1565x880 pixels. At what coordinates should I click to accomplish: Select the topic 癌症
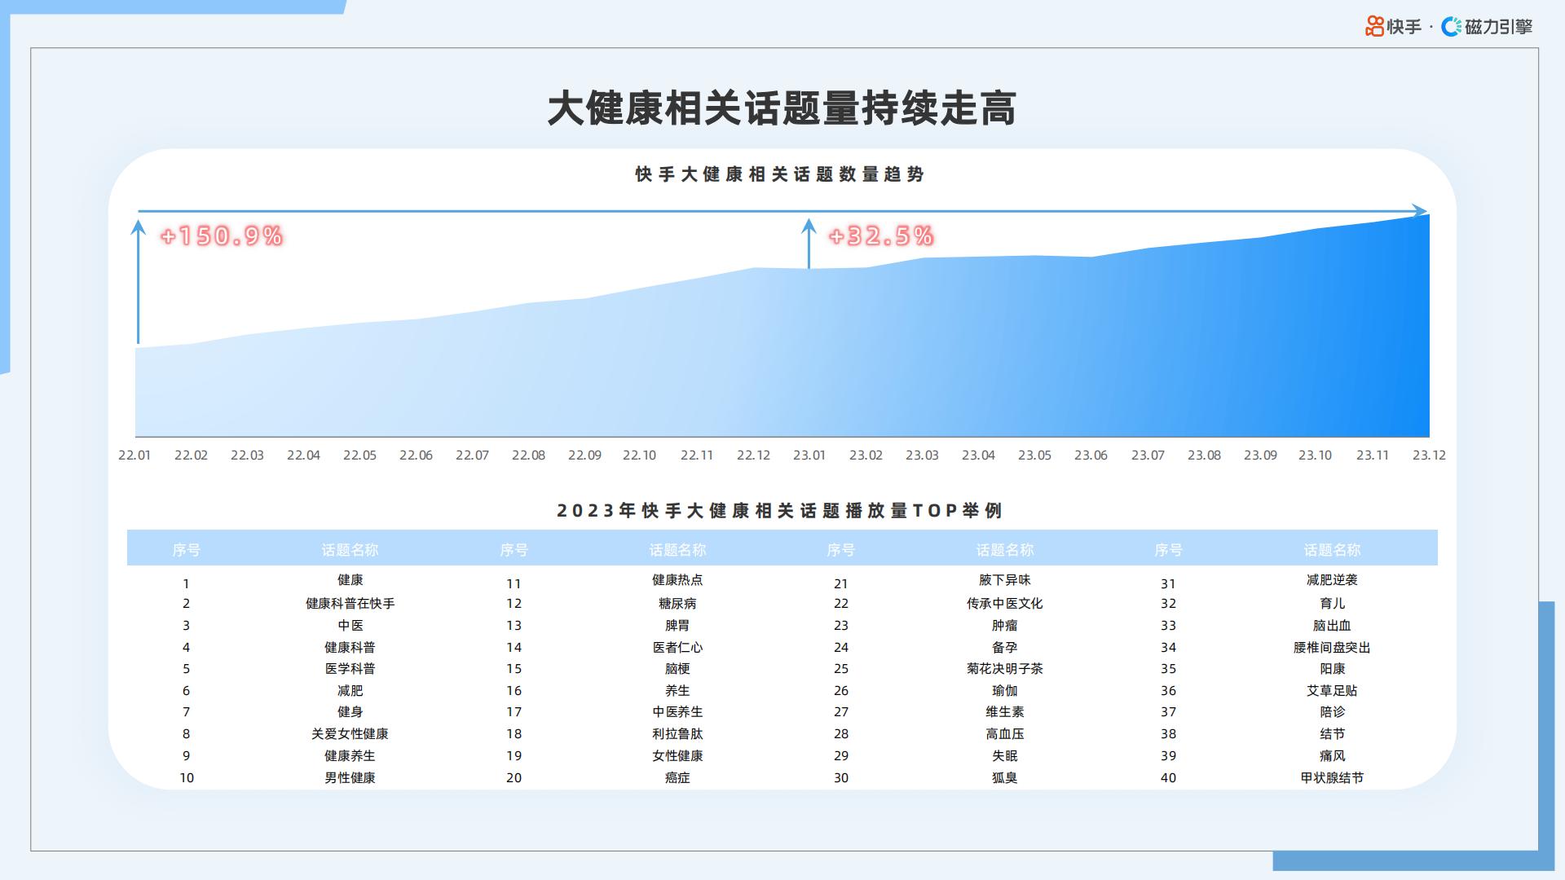tap(677, 778)
